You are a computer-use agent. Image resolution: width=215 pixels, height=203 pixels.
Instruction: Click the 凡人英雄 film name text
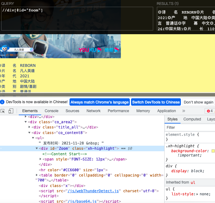(x=27, y=71)
